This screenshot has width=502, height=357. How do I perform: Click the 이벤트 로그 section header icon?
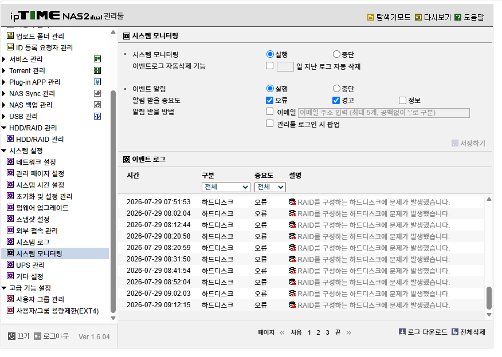coord(127,159)
